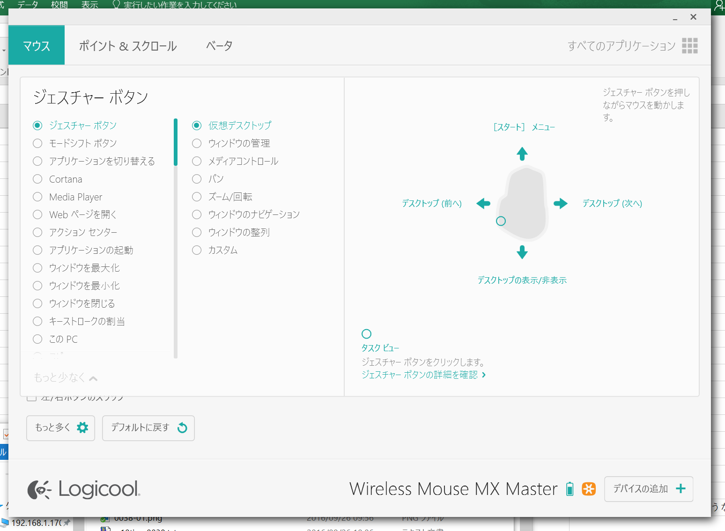
Task: Click the plus icon inside デバイスの追加
Action: click(x=680, y=488)
